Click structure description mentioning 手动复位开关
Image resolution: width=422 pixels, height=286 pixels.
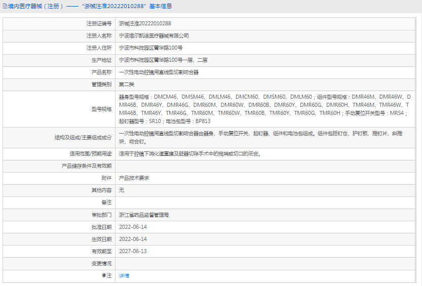(x=261, y=137)
